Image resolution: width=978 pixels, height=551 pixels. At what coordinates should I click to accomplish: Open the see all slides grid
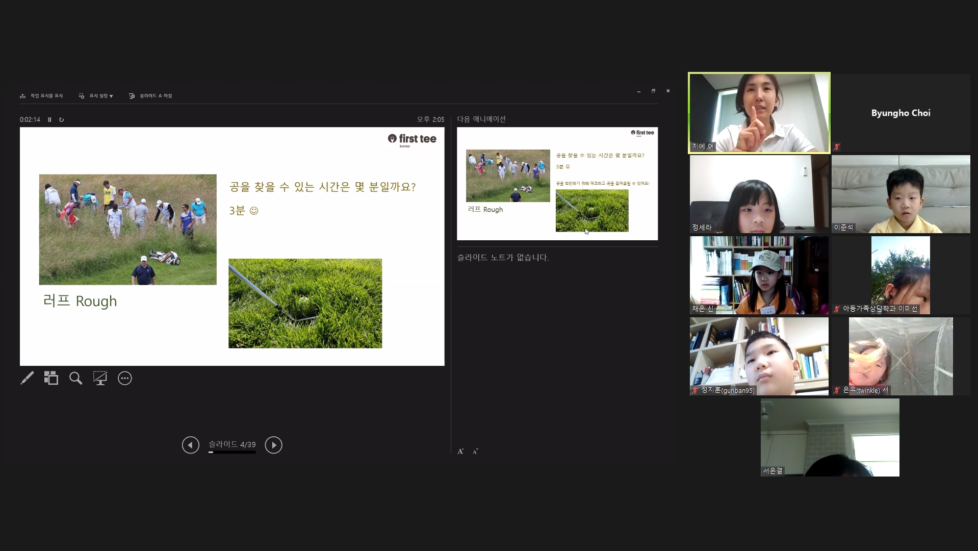51,378
